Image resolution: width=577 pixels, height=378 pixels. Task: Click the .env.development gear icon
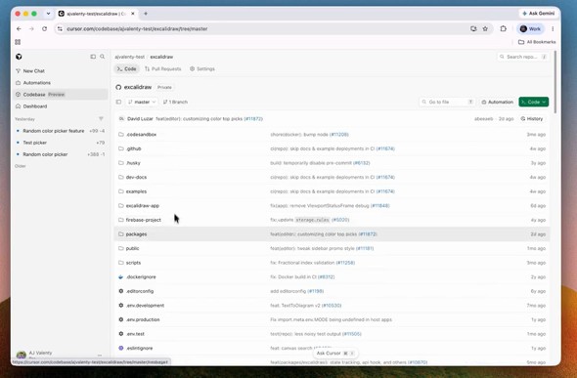(x=120, y=306)
